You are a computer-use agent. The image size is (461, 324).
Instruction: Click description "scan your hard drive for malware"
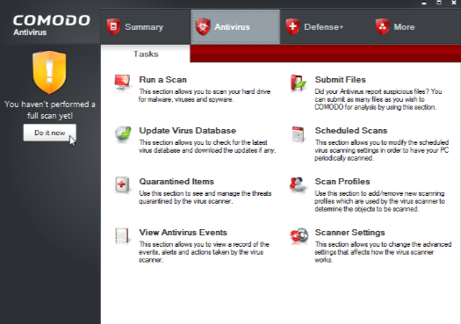point(204,96)
